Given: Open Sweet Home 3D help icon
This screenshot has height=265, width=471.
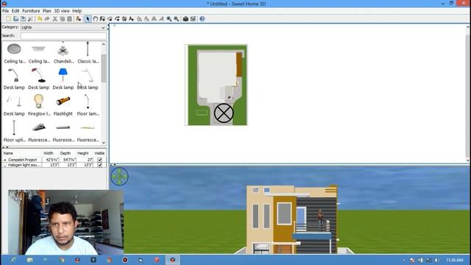Looking at the screenshot, I should click(202, 19).
